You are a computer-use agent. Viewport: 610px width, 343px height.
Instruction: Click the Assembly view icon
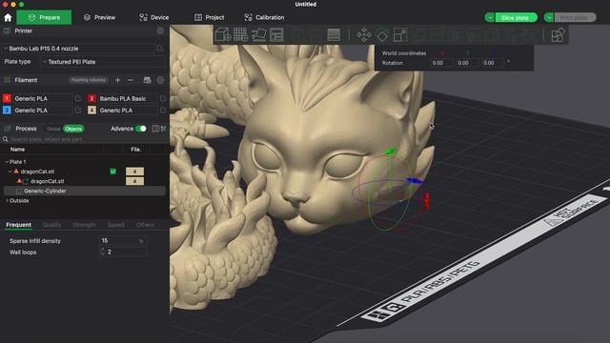(559, 35)
